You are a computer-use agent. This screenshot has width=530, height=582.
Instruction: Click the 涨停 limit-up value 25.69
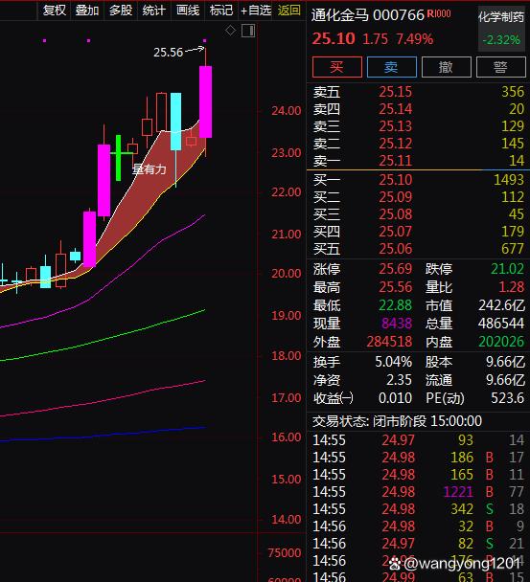click(395, 269)
